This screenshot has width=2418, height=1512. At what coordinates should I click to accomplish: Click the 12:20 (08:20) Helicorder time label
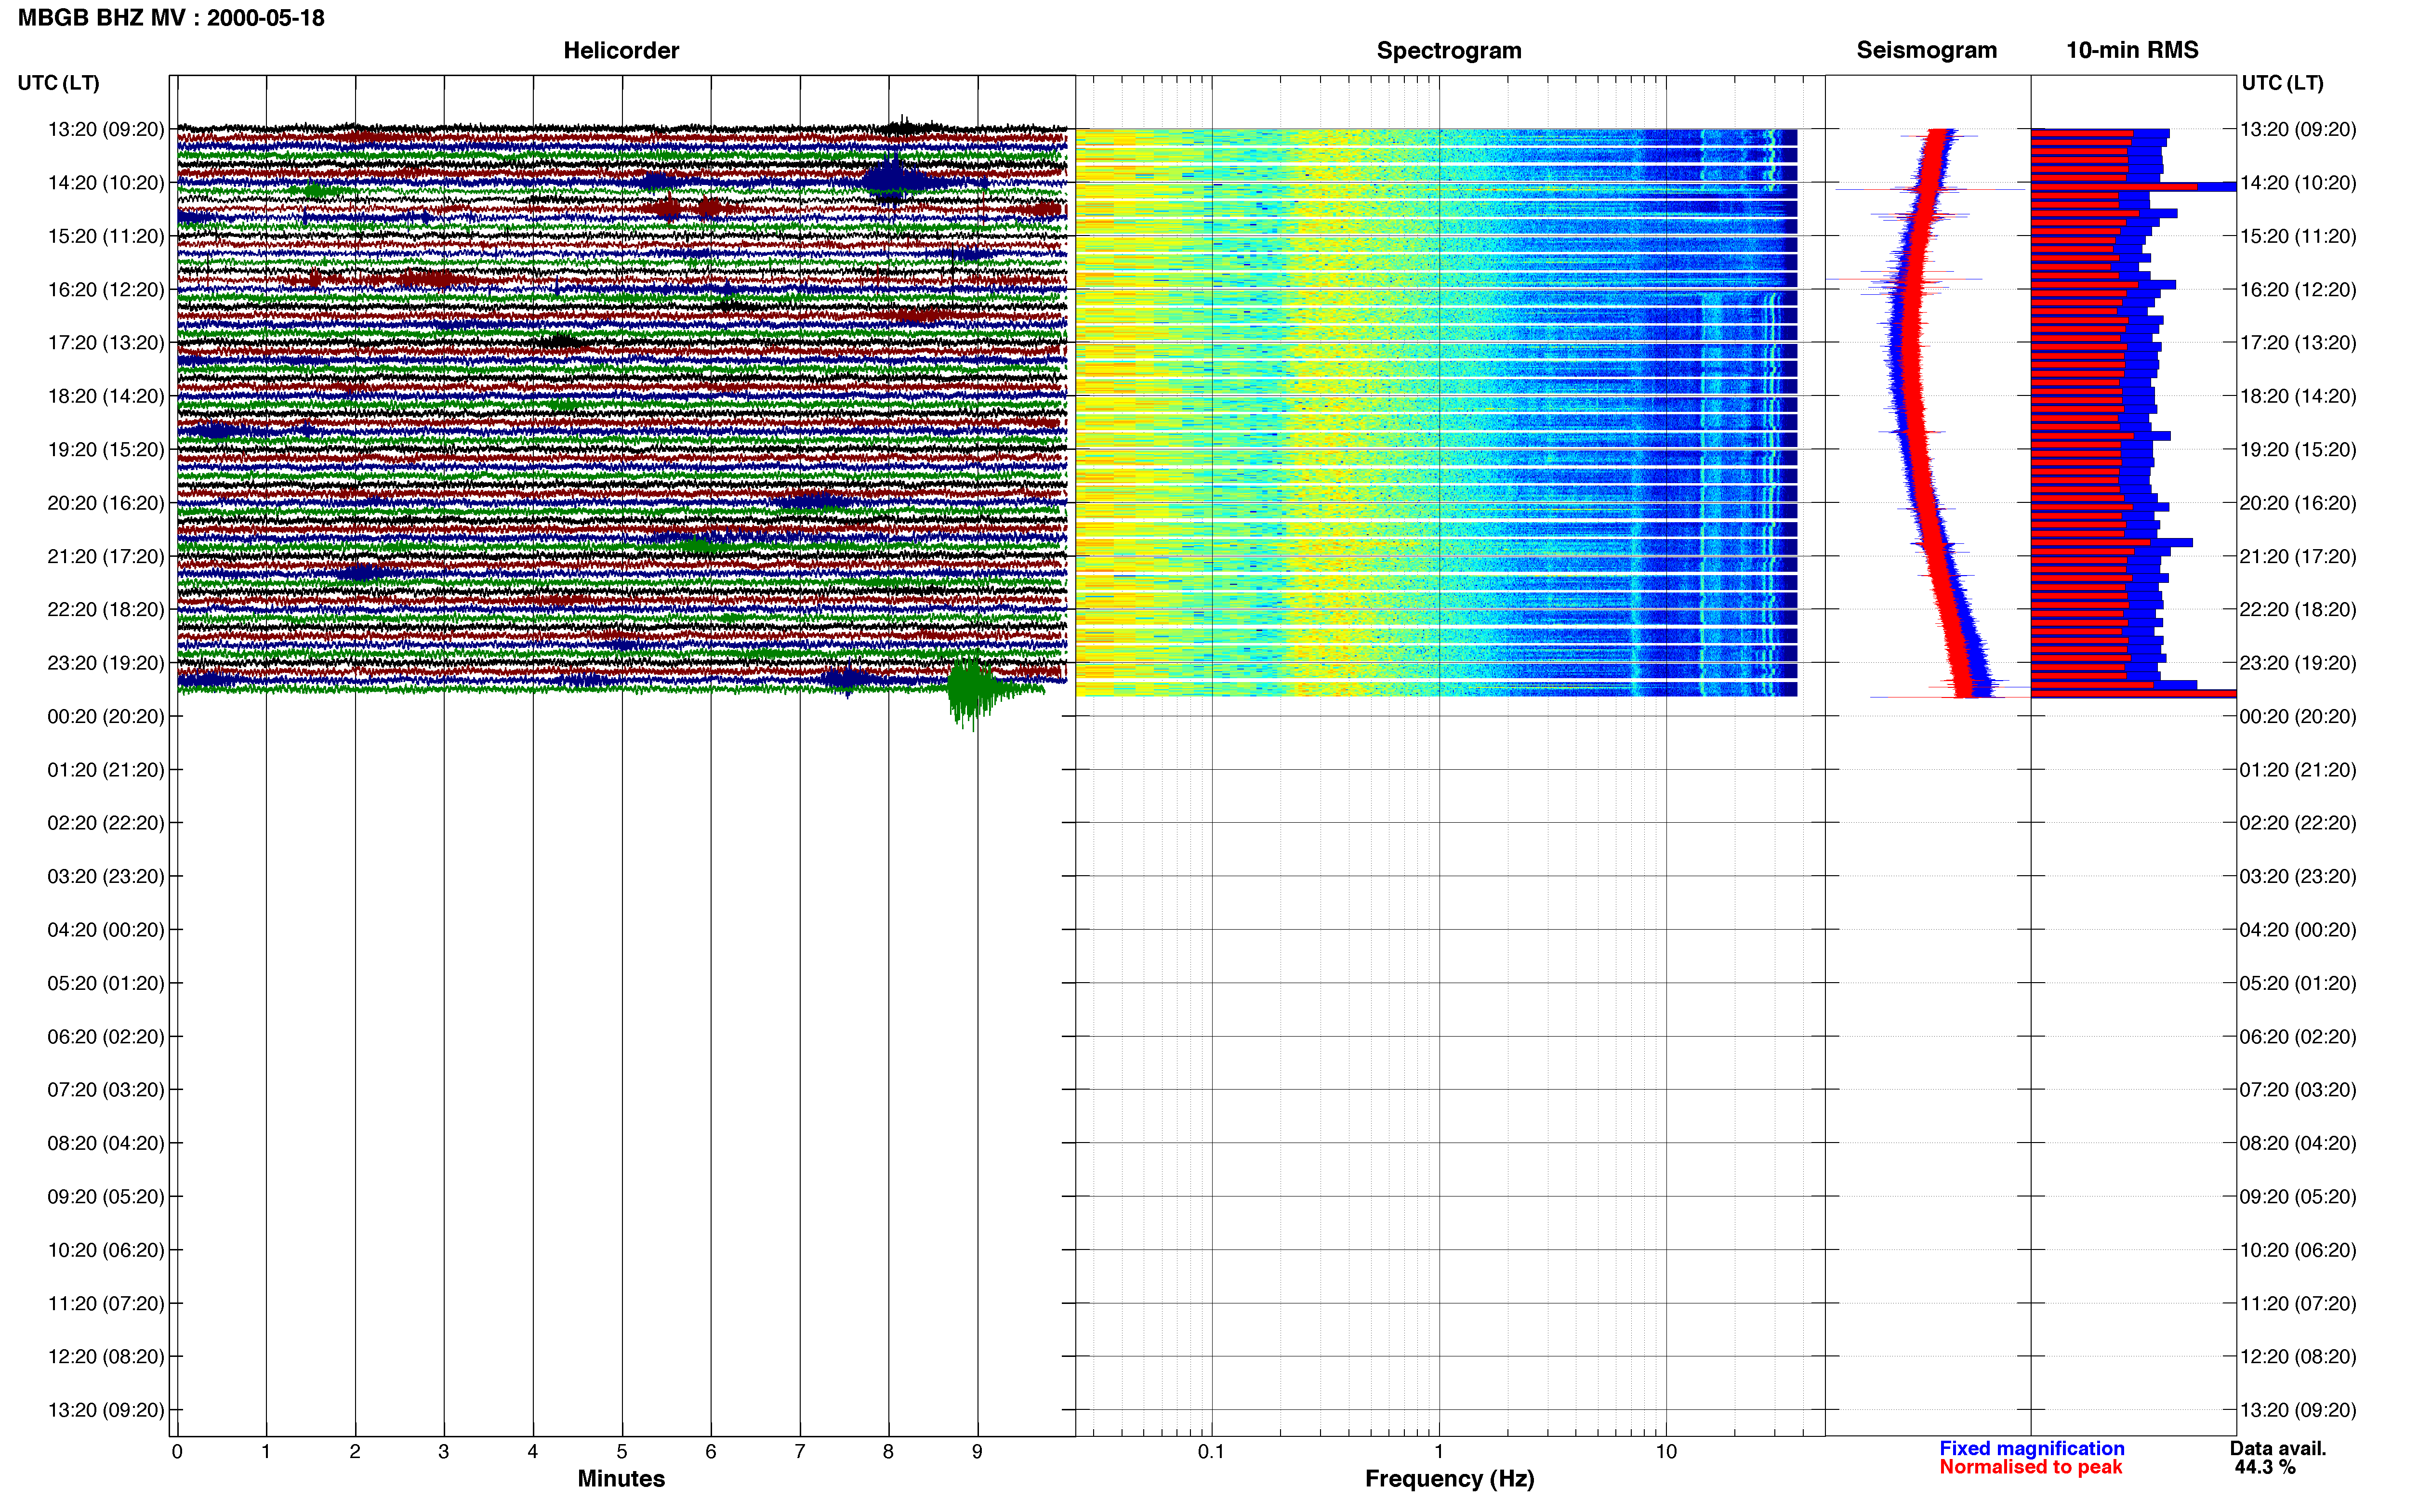click(x=106, y=1357)
